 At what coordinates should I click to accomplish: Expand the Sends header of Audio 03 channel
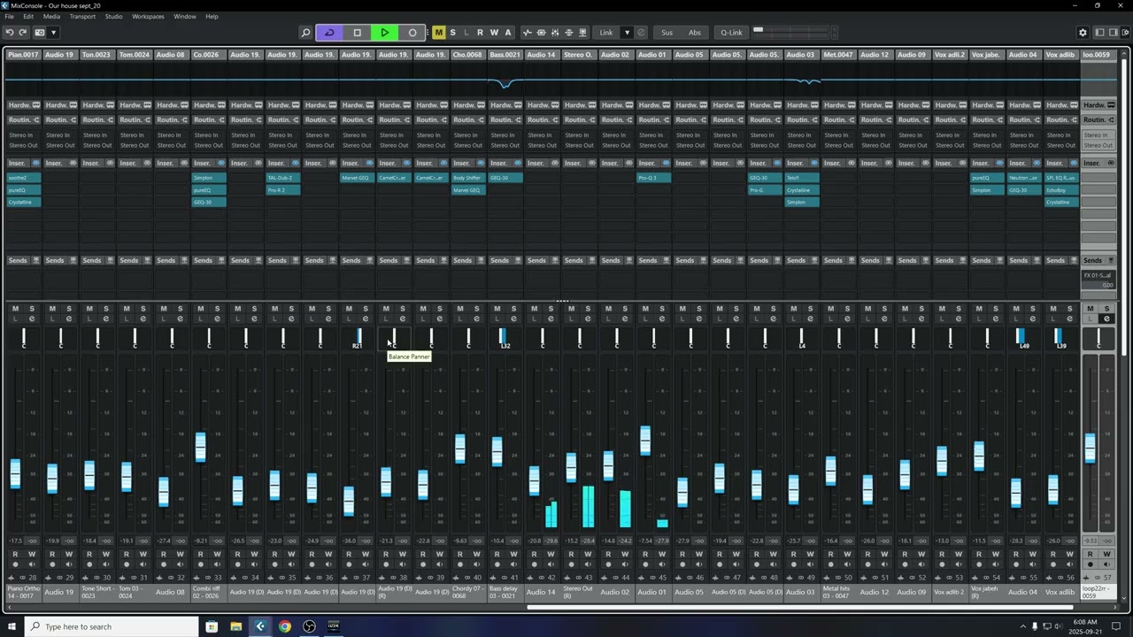click(x=802, y=260)
